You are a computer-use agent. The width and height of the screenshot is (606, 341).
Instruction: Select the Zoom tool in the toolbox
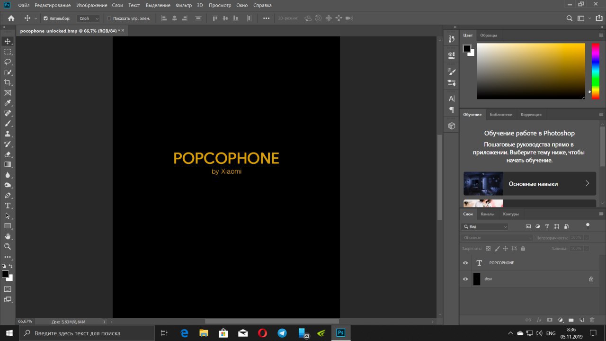(x=8, y=247)
